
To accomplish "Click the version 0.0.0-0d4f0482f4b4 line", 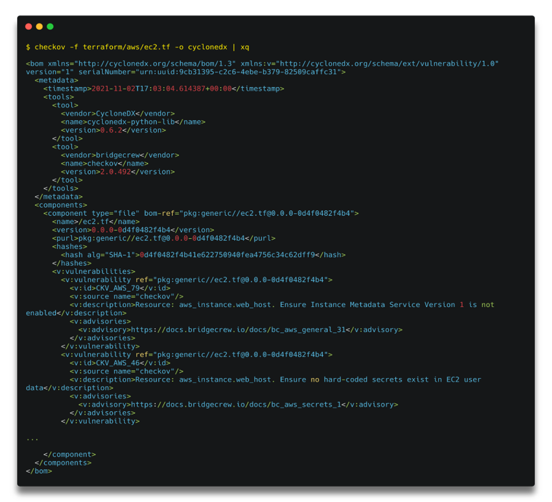I will pos(133,230).
